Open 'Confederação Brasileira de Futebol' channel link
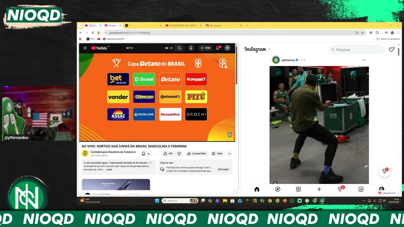Screen dimensions: 404x227 tap(112, 152)
